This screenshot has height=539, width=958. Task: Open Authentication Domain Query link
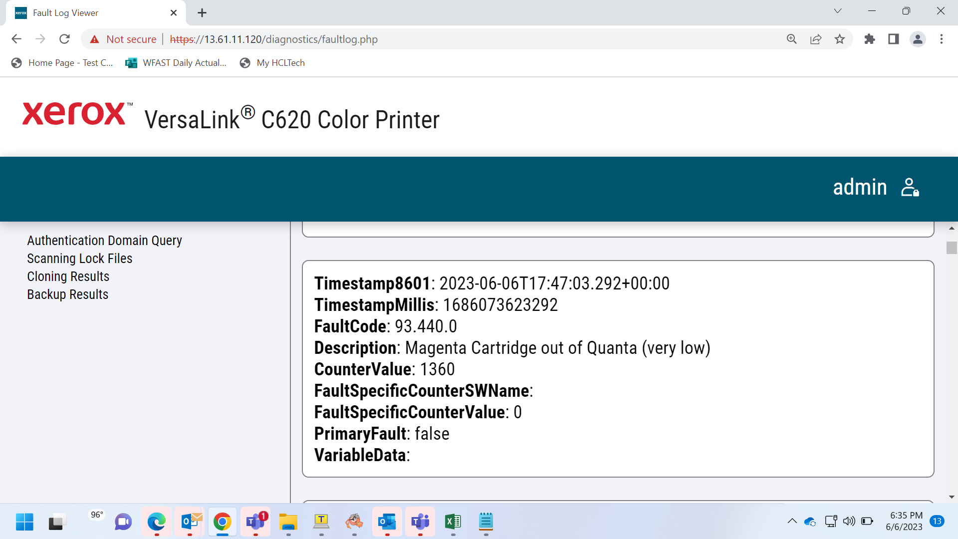point(104,241)
